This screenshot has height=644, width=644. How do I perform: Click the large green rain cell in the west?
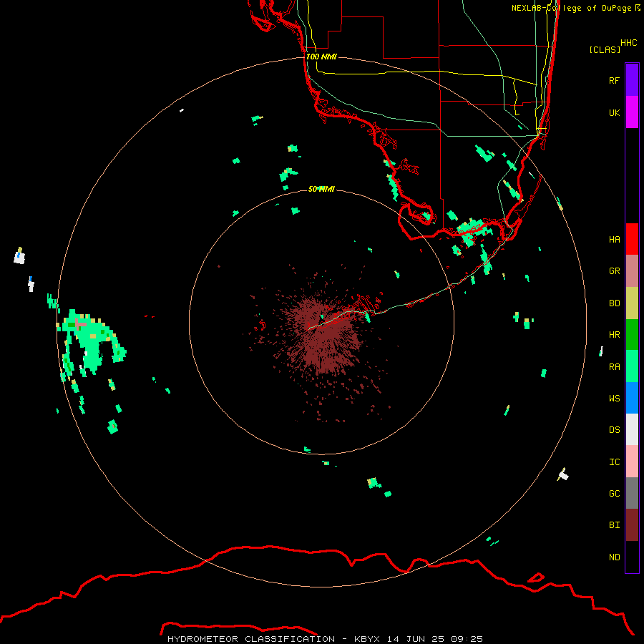(90, 343)
